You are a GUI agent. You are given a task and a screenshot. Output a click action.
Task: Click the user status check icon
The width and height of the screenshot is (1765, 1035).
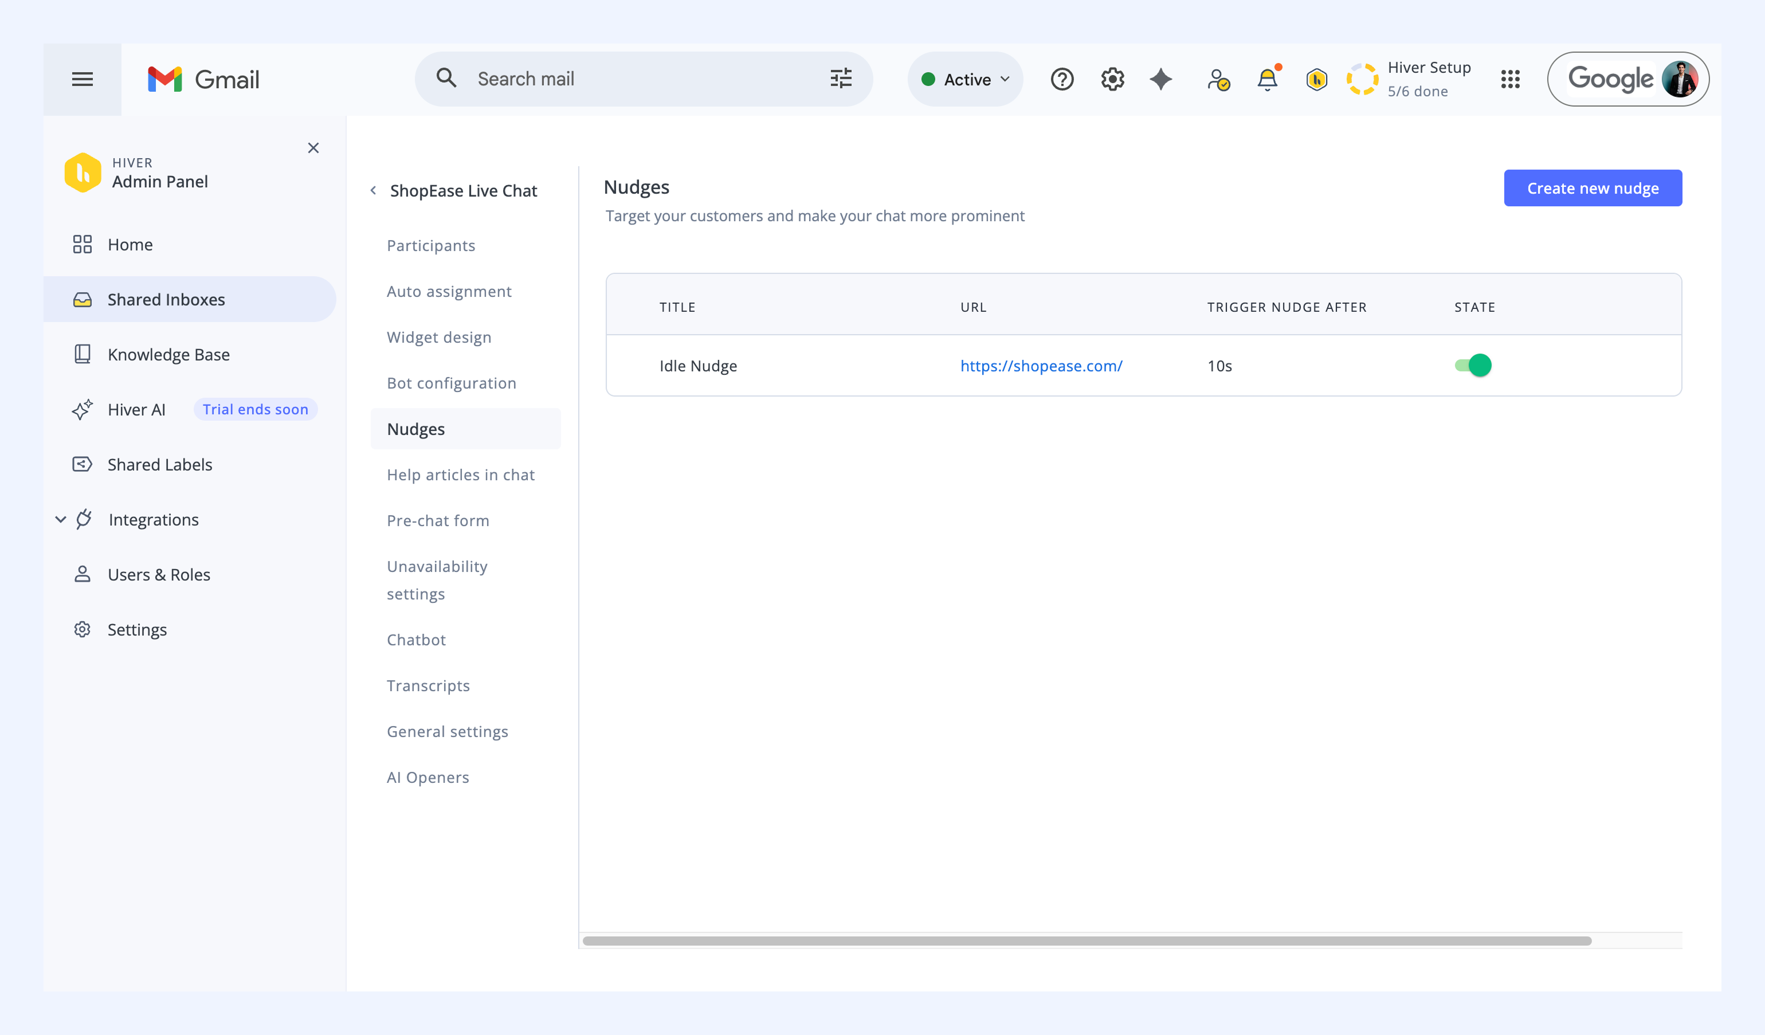(x=1219, y=79)
